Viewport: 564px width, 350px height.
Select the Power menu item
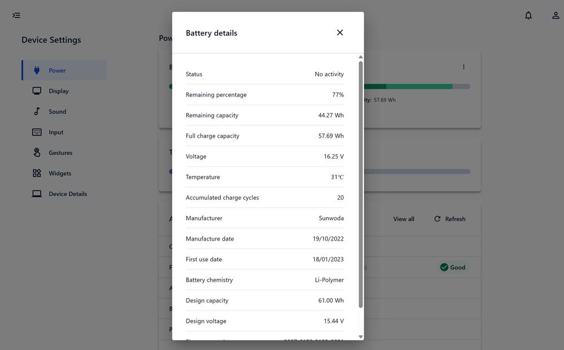64,70
